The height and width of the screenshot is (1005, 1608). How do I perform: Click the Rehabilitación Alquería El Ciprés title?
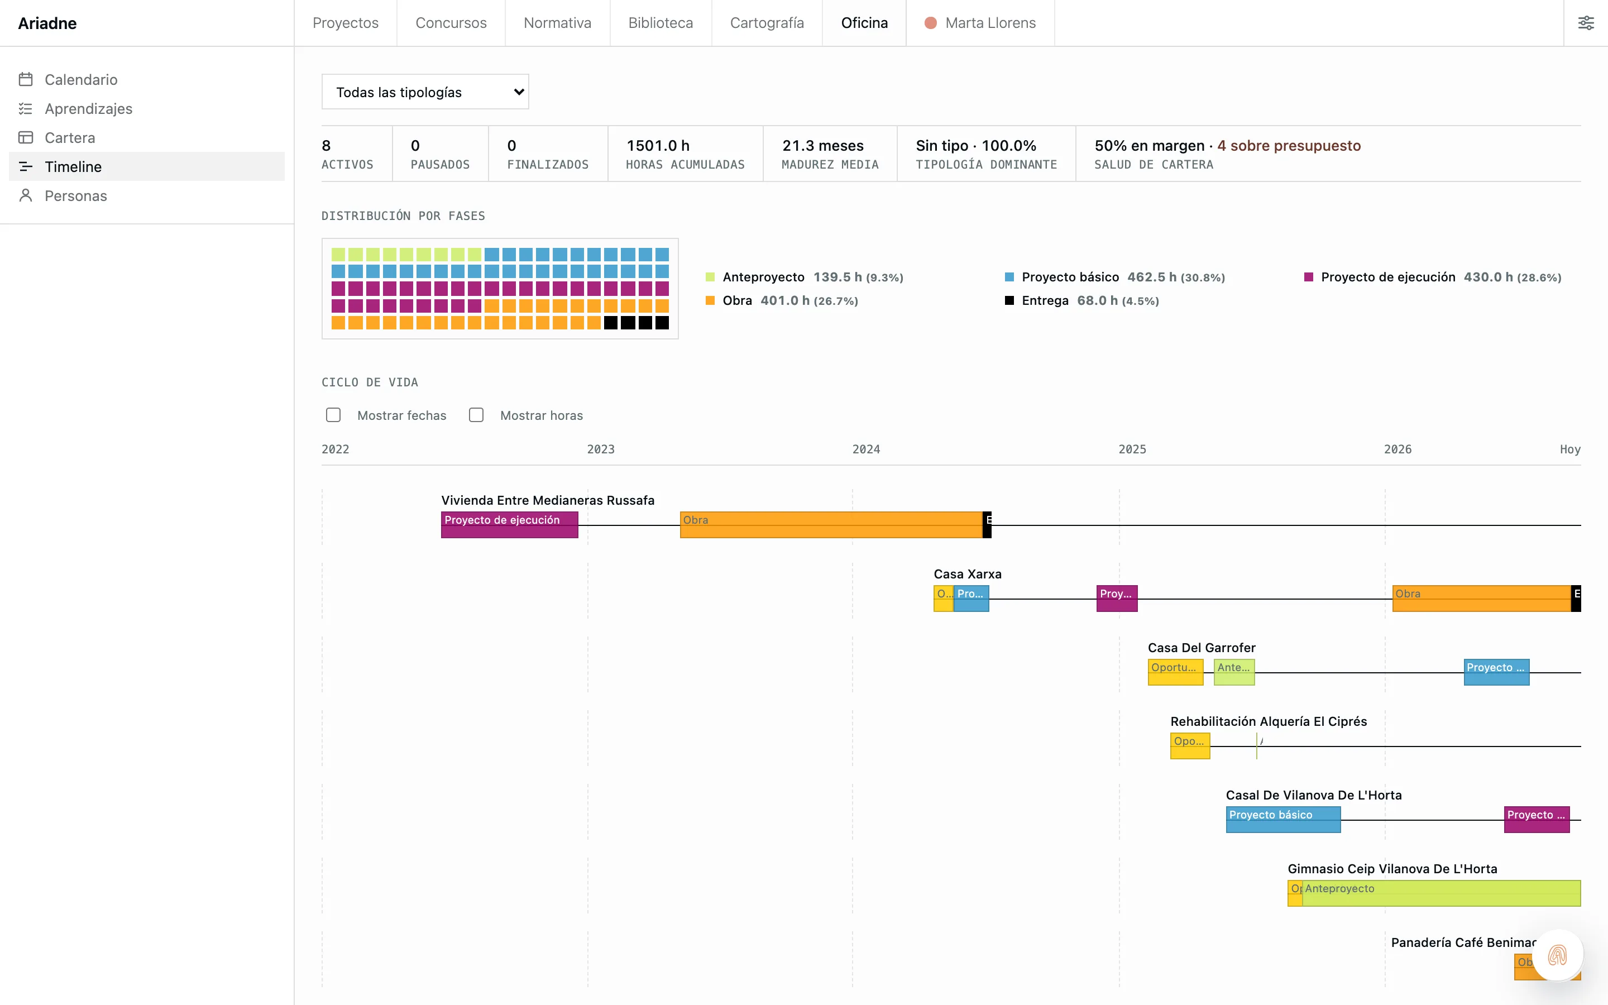pos(1269,721)
